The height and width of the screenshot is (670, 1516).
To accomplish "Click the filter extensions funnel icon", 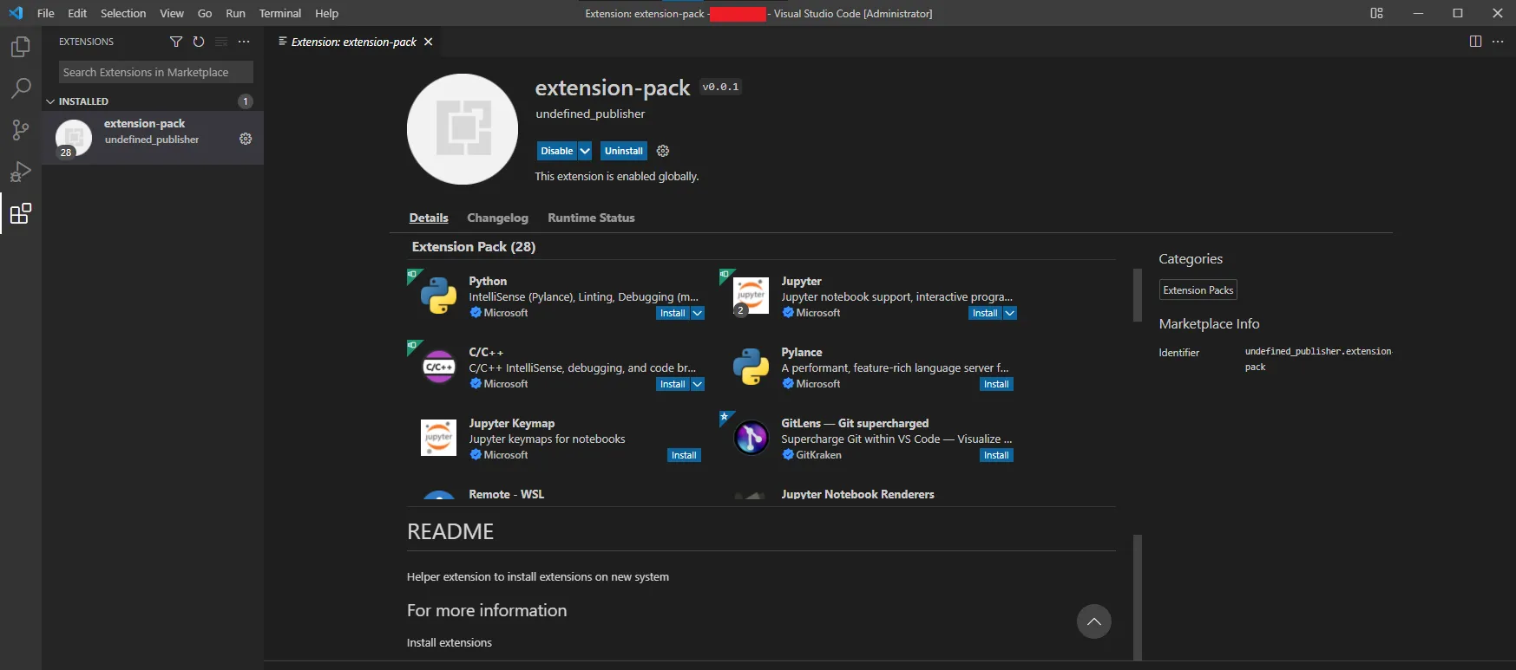I will pos(176,42).
